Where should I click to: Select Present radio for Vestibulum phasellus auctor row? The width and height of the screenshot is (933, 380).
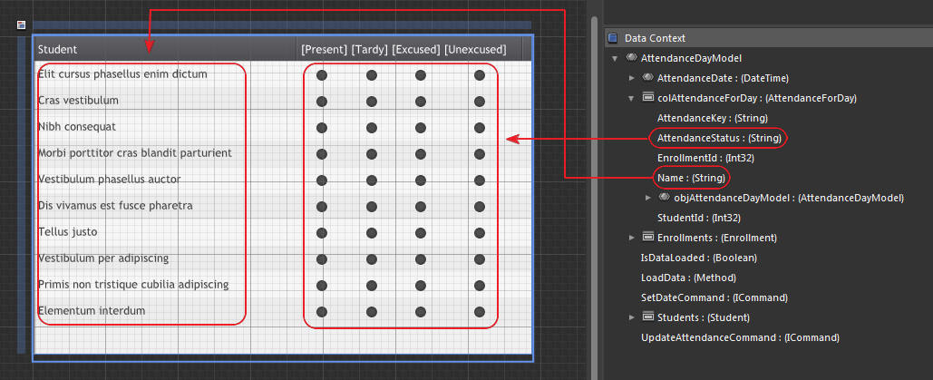pyautogui.click(x=322, y=180)
